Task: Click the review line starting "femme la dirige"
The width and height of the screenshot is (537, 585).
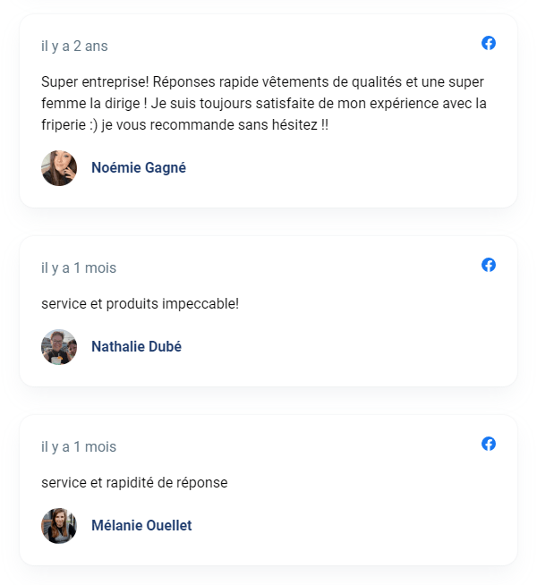Action: coord(264,104)
